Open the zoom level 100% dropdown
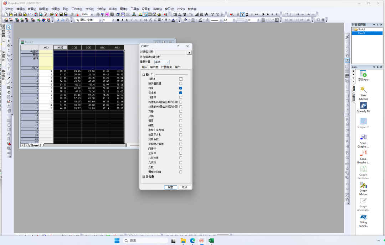This screenshot has width=385, height=245. click(92, 15)
